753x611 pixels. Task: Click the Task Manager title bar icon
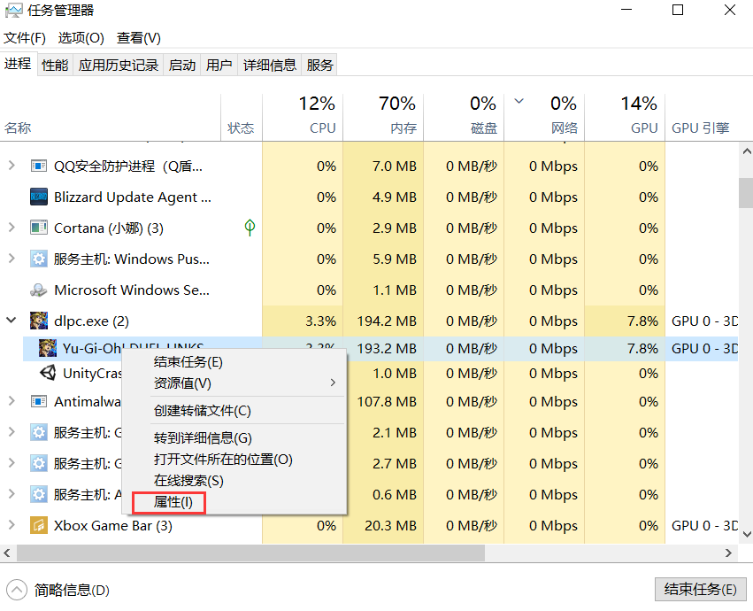click(x=13, y=10)
